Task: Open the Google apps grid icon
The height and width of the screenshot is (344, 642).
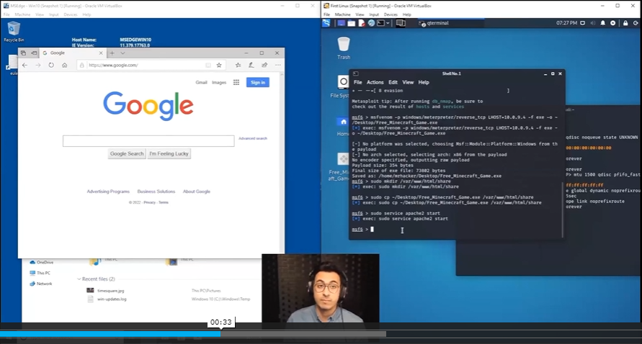Action: coord(236,83)
